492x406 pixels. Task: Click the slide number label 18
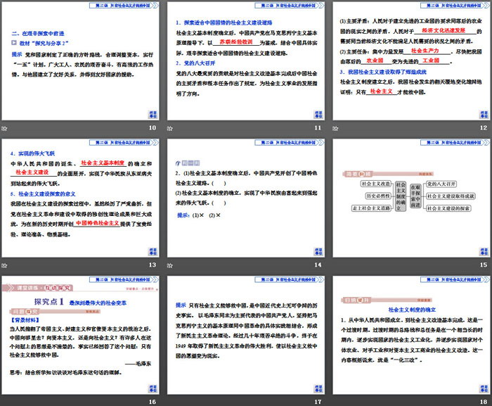tap(484, 402)
